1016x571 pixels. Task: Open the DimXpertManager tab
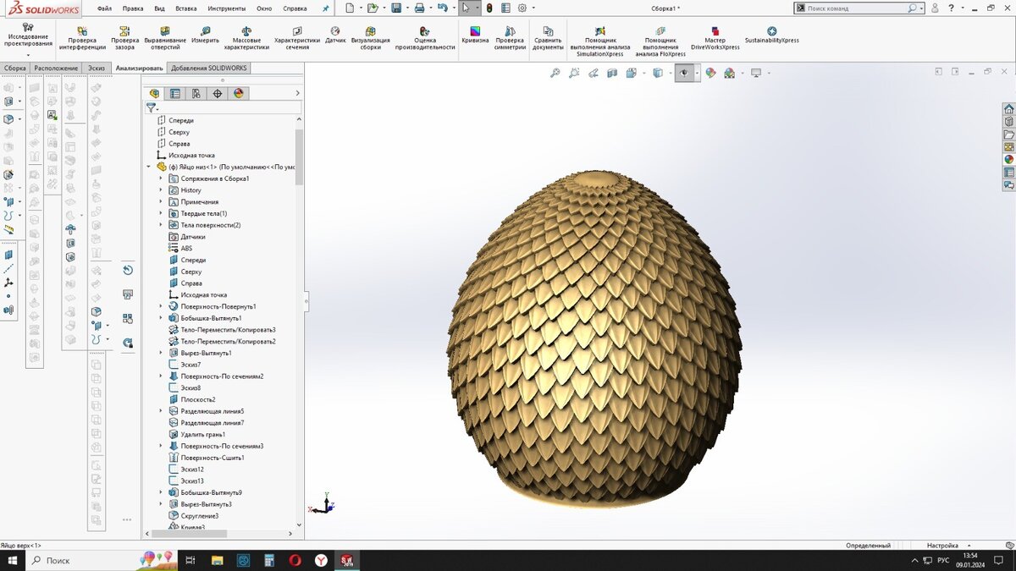click(218, 94)
